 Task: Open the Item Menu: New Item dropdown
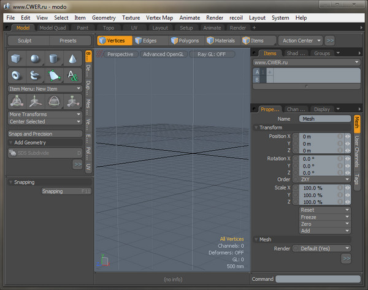click(45, 88)
